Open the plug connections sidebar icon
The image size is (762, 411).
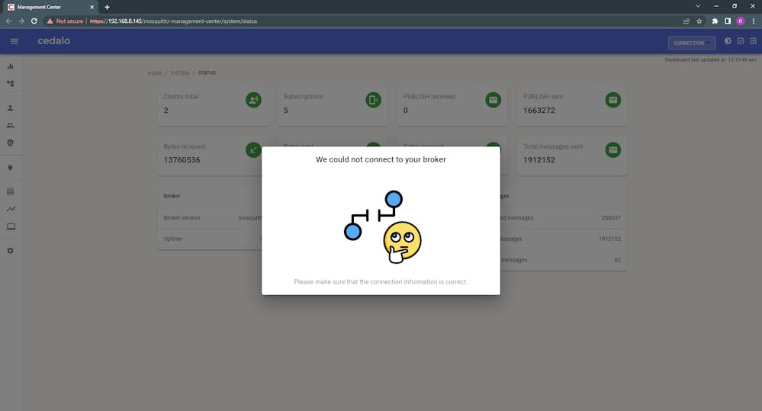[11, 168]
